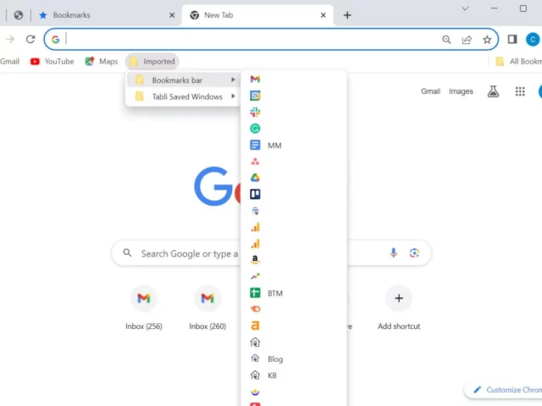Bookmark this tab with the star icon
Viewport: 542px width, 406px height.
[487, 40]
